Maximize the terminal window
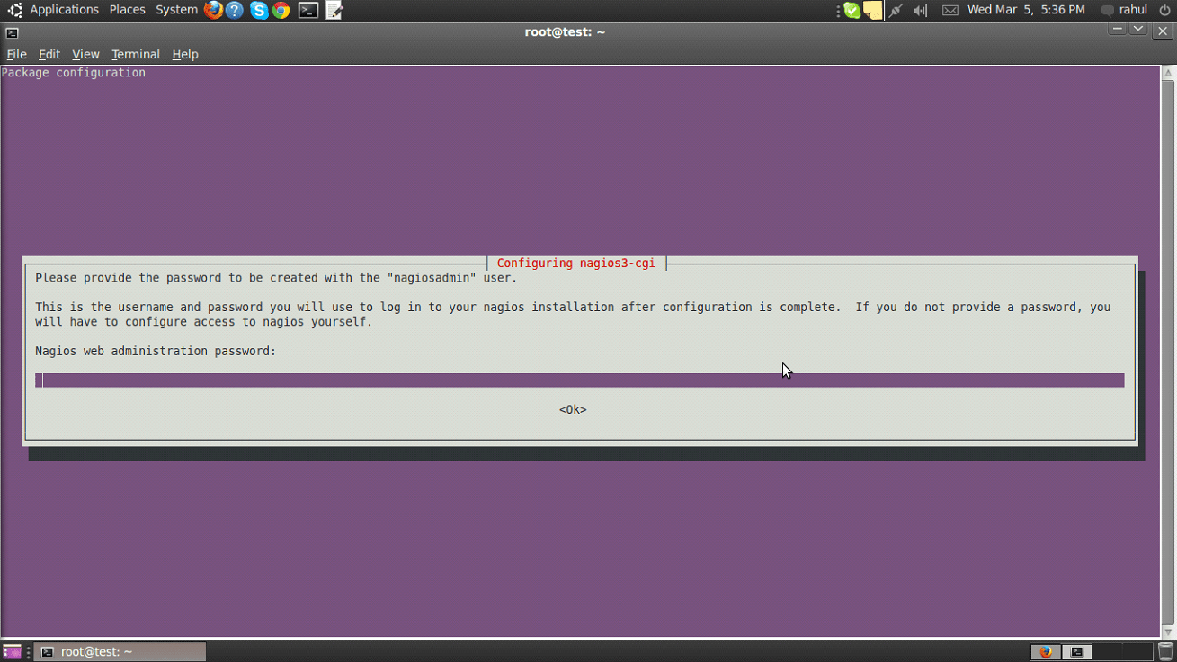The image size is (1177, 662). pyautogui.click(x=1138, y=30)
